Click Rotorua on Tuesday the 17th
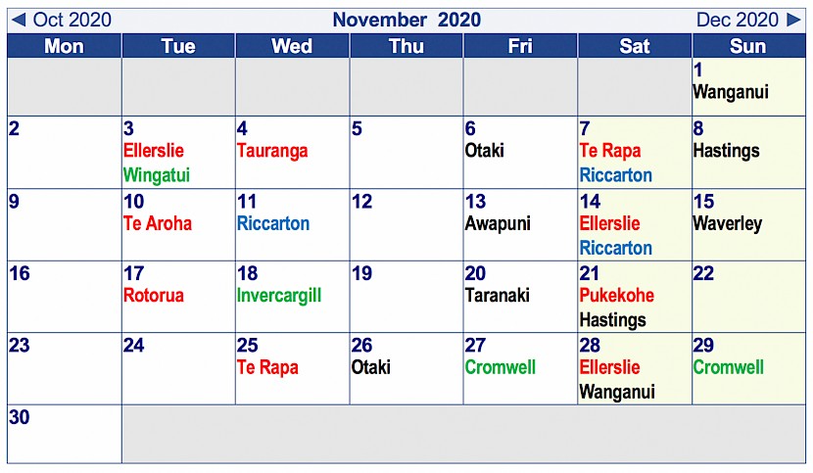Image resolution: width=813 pixels, height=473 pixels. tap(154, 295)
